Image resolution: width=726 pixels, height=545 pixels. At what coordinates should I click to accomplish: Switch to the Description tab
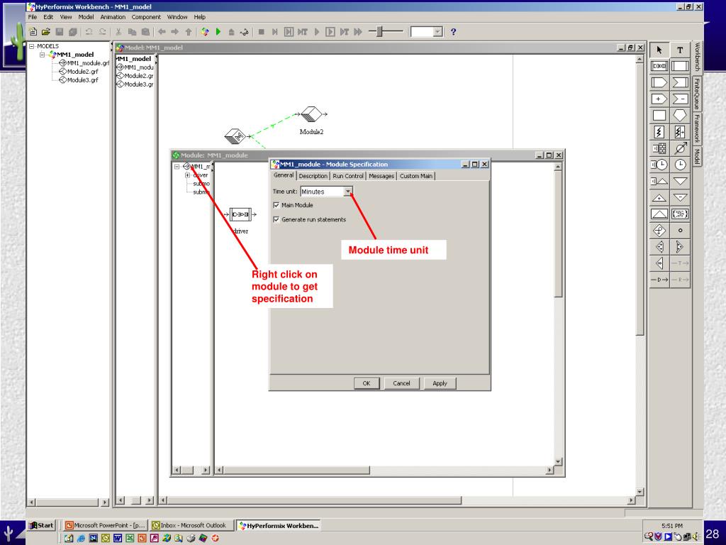pos(313,176)
